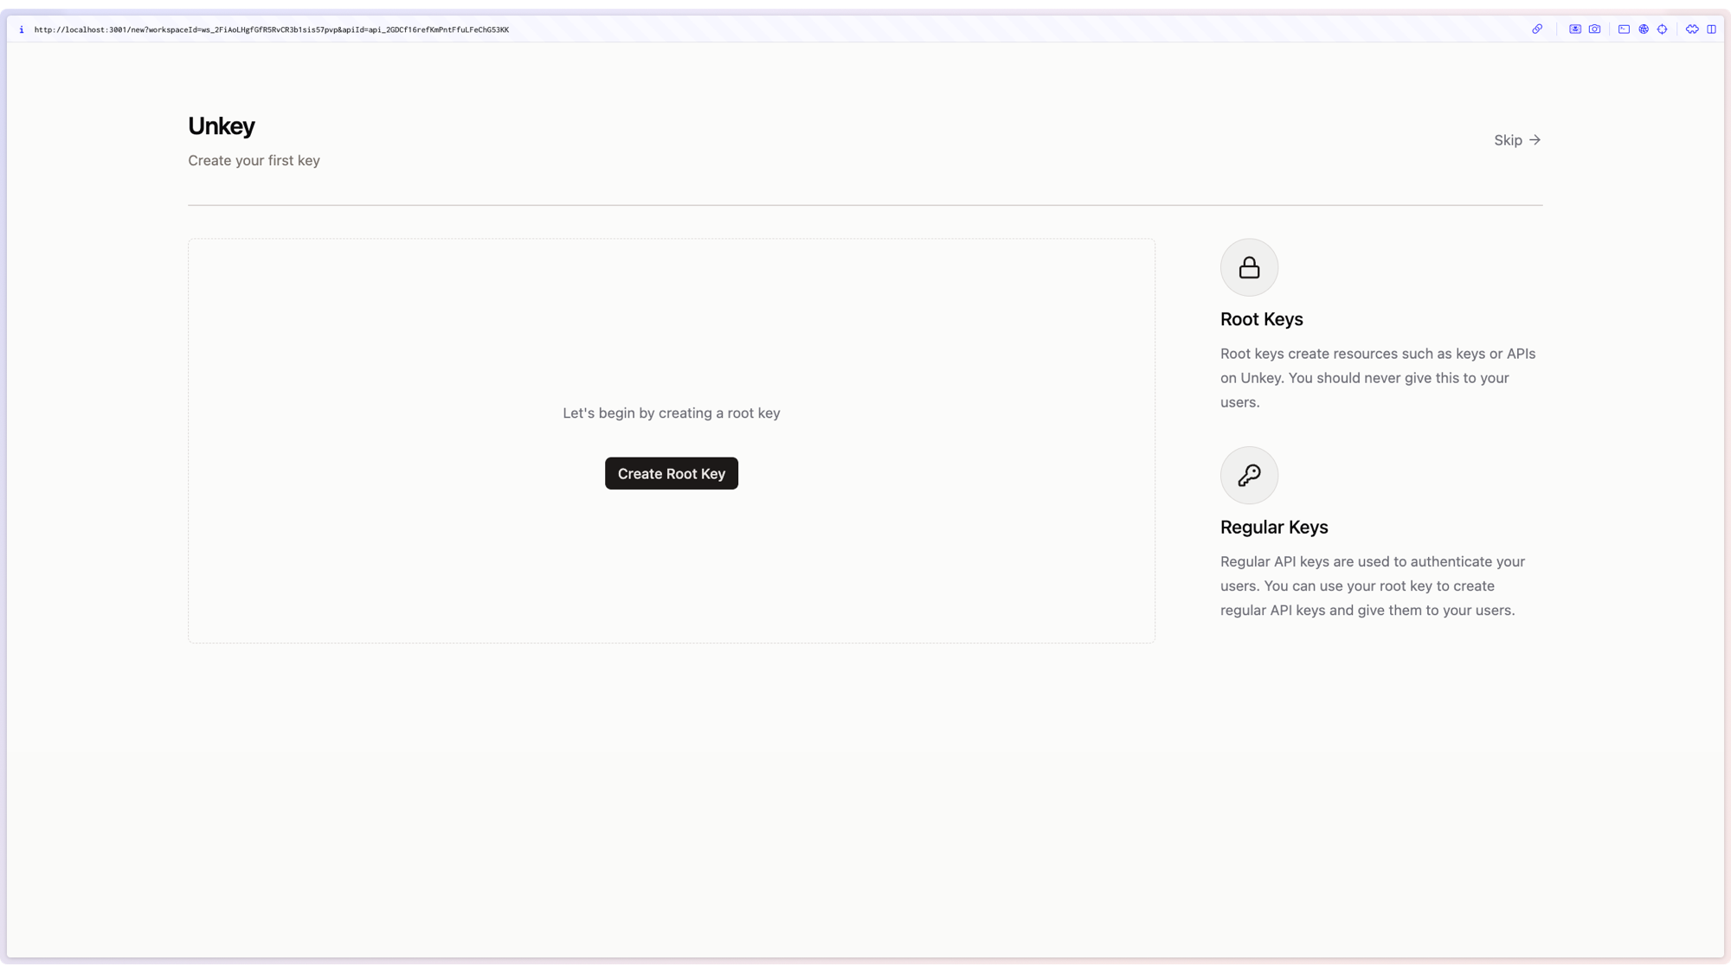The image size is (1731, 973).
Task: Click the key icon above Regular Keys
Action: pos(1249,475)
